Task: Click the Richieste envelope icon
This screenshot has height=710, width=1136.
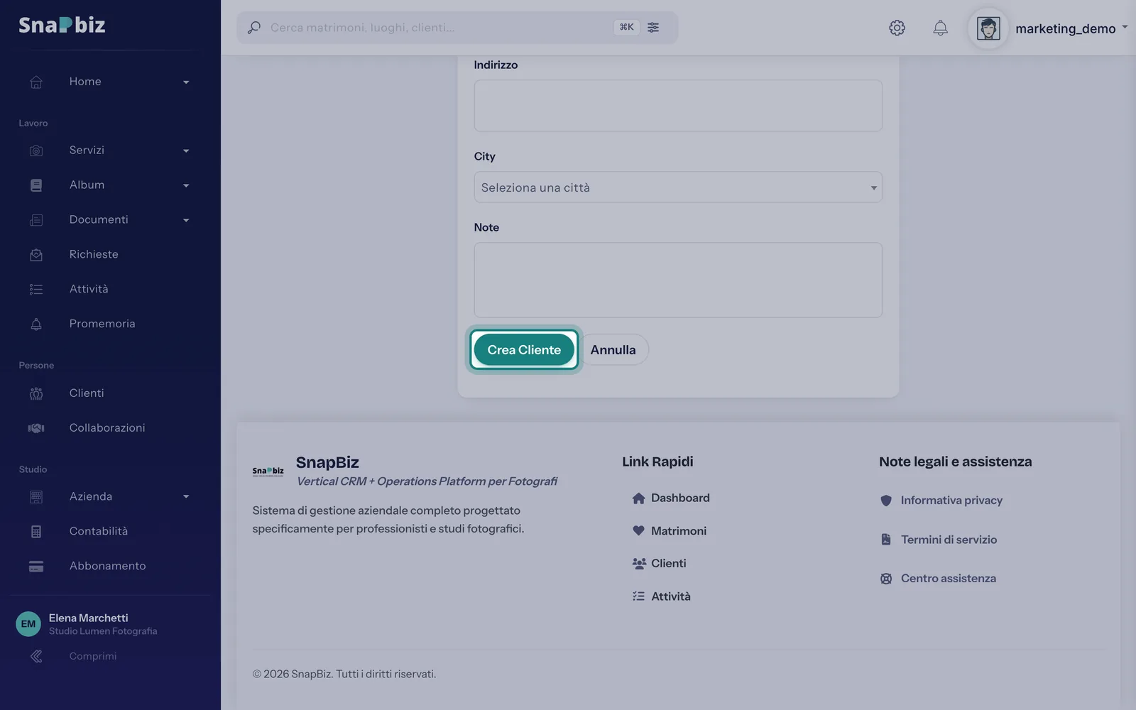Action: coord(36,255)
